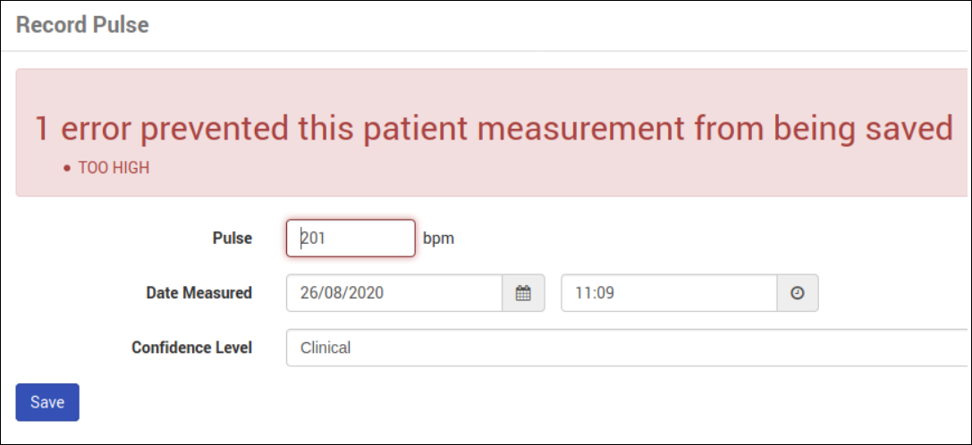
Task: Click the Date Measured label
Action: click(199, 292)
